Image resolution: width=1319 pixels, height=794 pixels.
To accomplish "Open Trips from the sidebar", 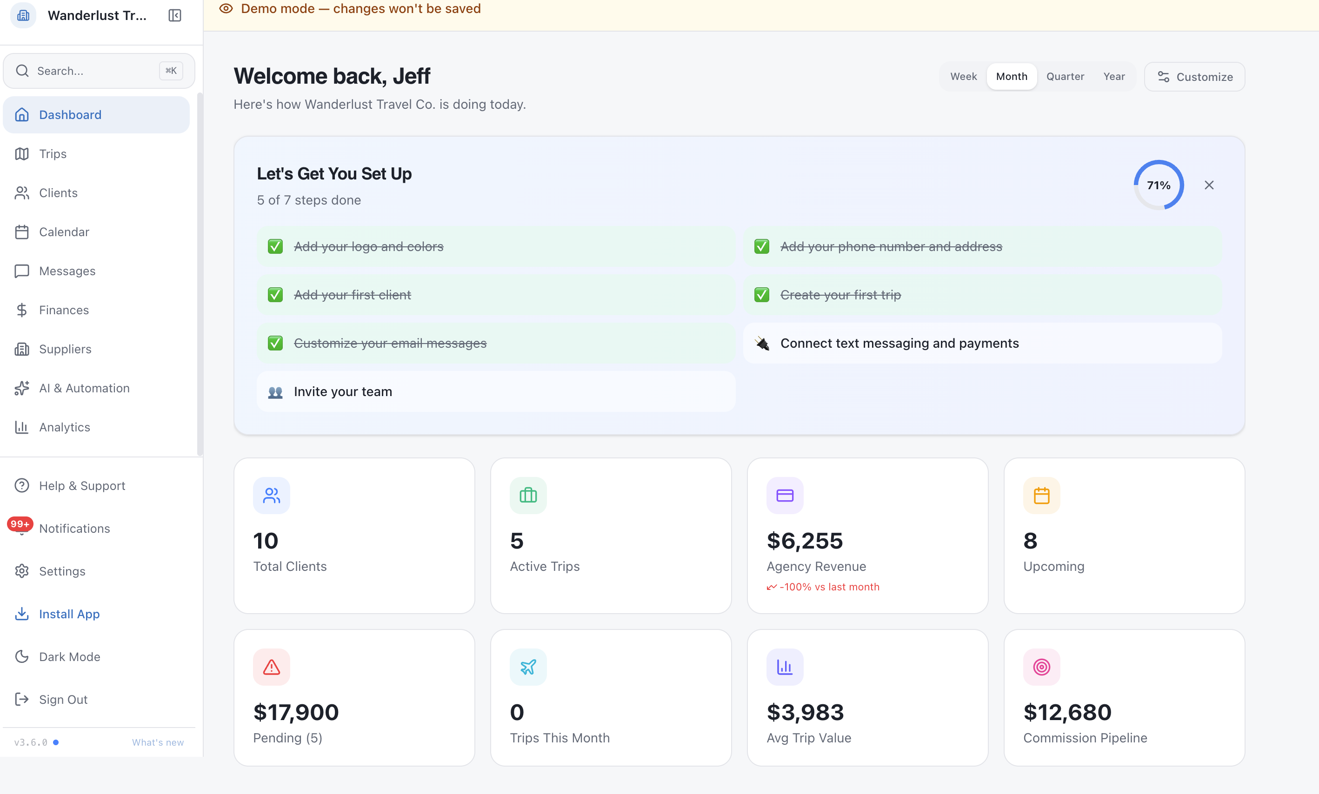I will tap(53, 153).
